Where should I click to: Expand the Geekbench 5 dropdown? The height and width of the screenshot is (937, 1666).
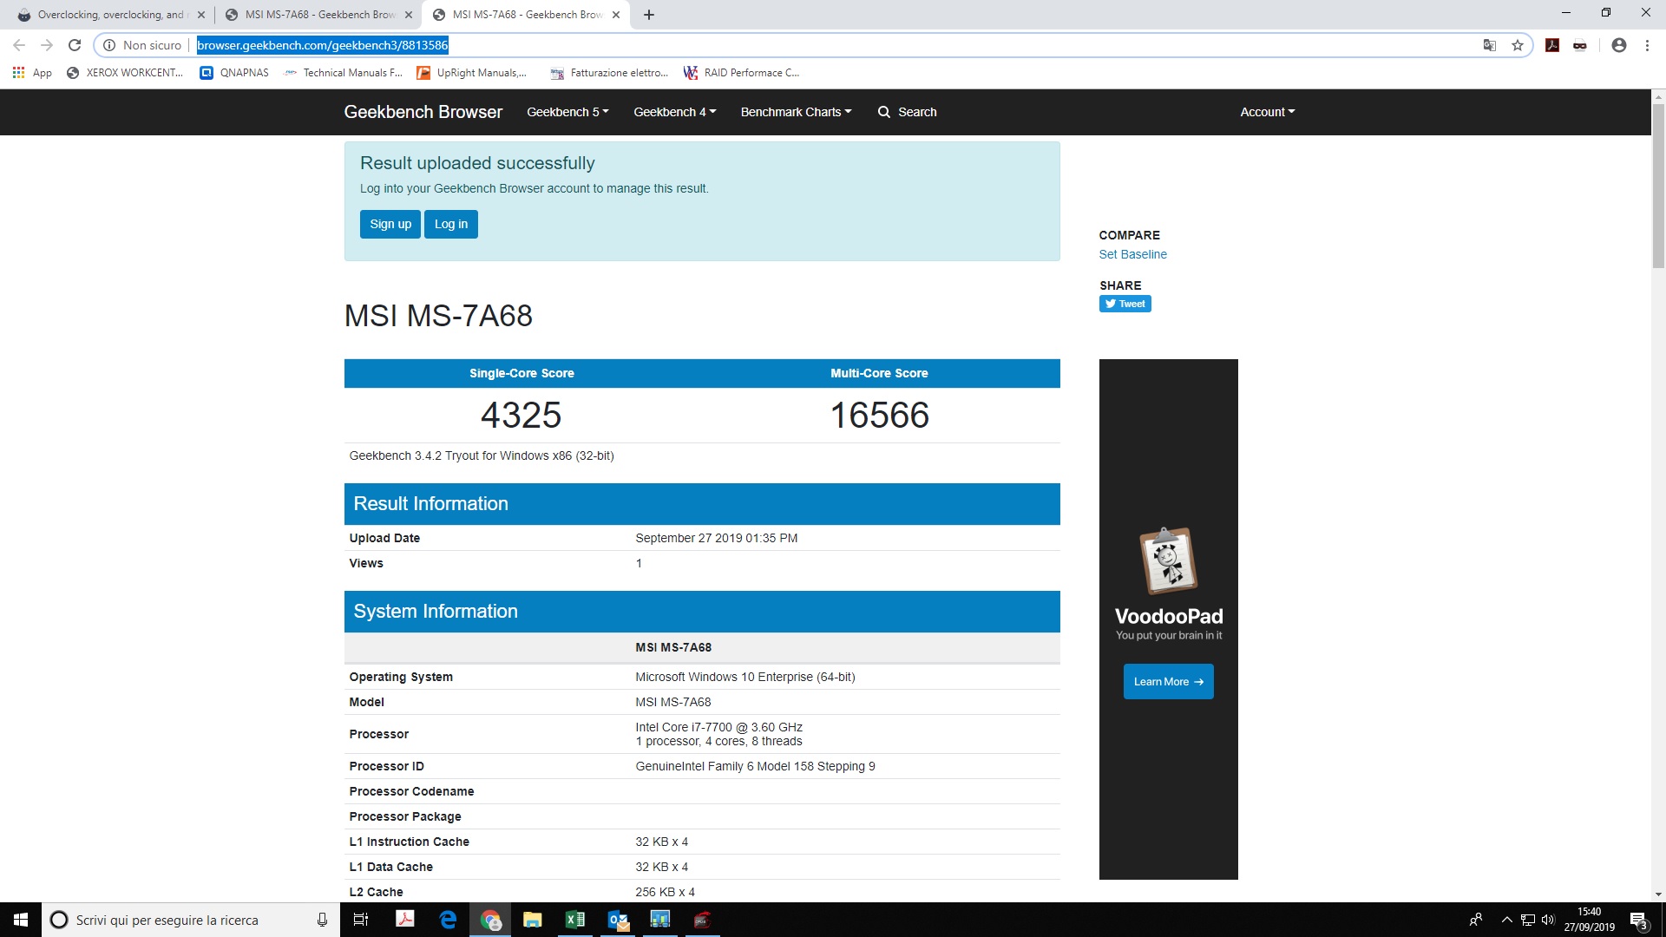pyautogui.click(x=567, y=112)
